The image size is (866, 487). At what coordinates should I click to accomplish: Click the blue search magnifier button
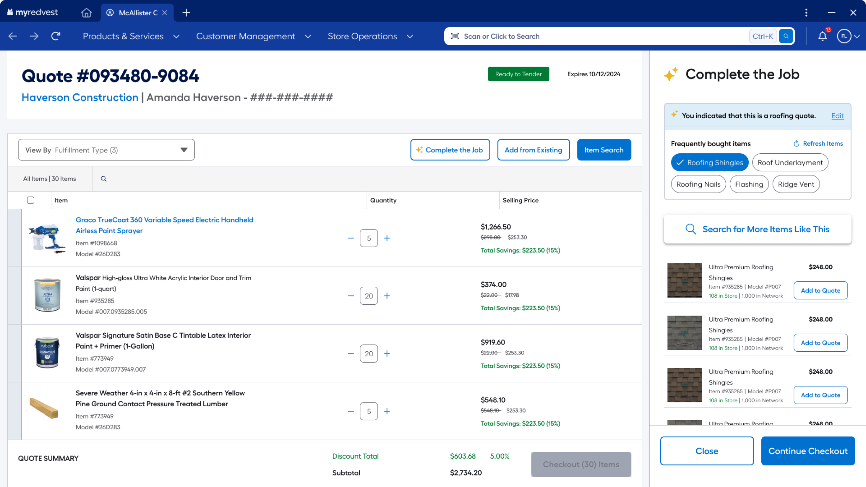click(786, 36)
